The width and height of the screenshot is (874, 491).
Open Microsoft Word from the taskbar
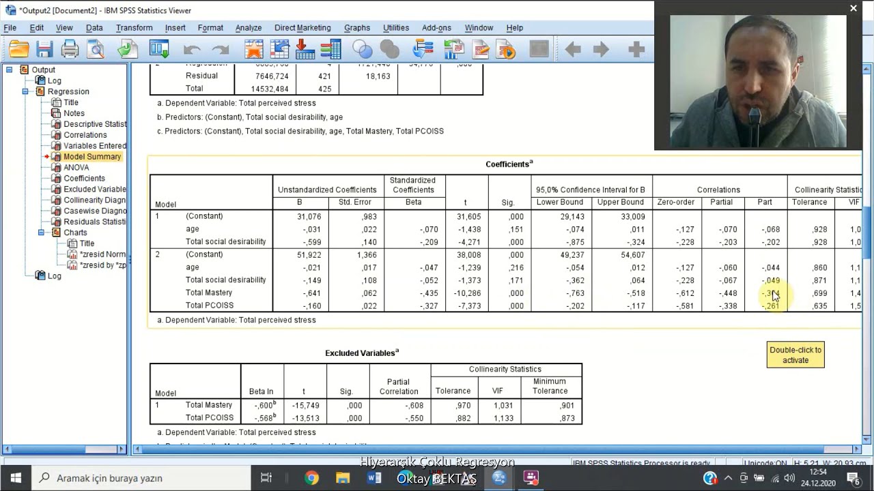point(374,477)
